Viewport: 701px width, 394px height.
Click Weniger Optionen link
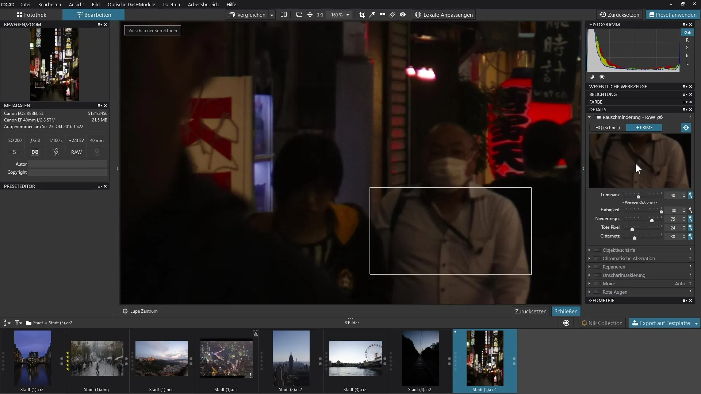[x=640, y=202]
